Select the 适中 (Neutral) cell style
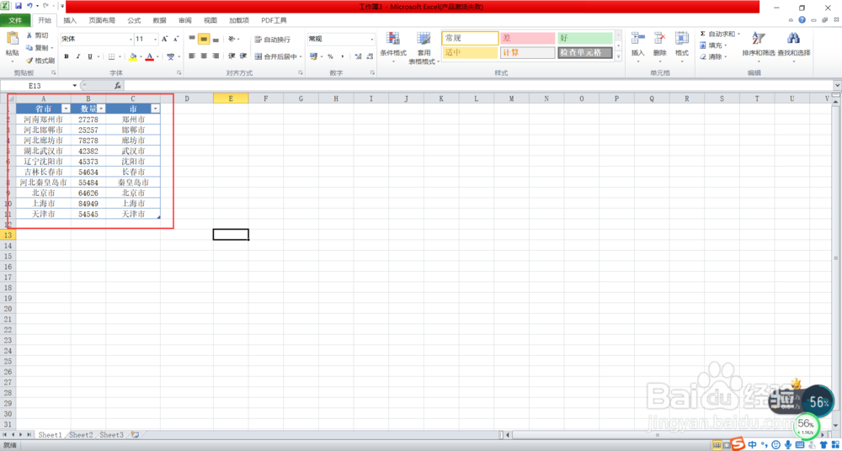Screen dimensions: 842x451 coord(471,53)
